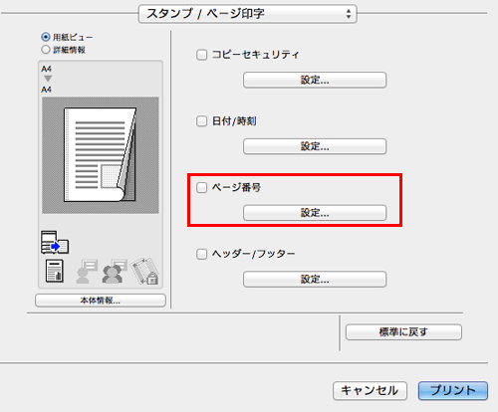Open the スタンプ / ページ印字 dropdown menu
Viewport: 498px width, 412px height.
[248, 14]
